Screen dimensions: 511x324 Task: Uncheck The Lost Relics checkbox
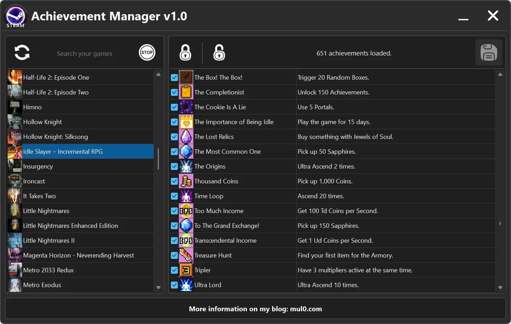pos(174,137)
